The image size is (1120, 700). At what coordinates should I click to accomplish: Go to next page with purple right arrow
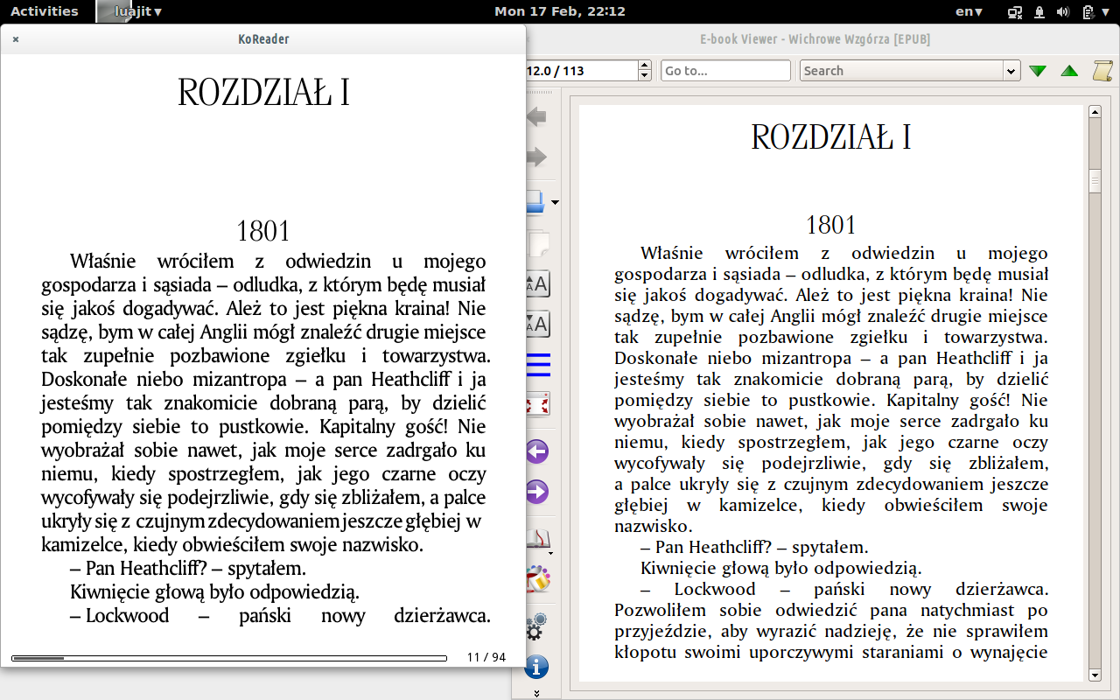(x=536, y=493)
